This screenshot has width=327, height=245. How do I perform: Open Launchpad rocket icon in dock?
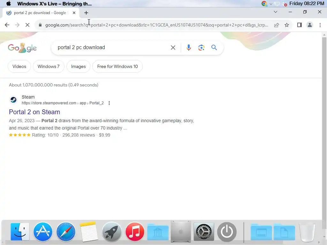(112, 232)
